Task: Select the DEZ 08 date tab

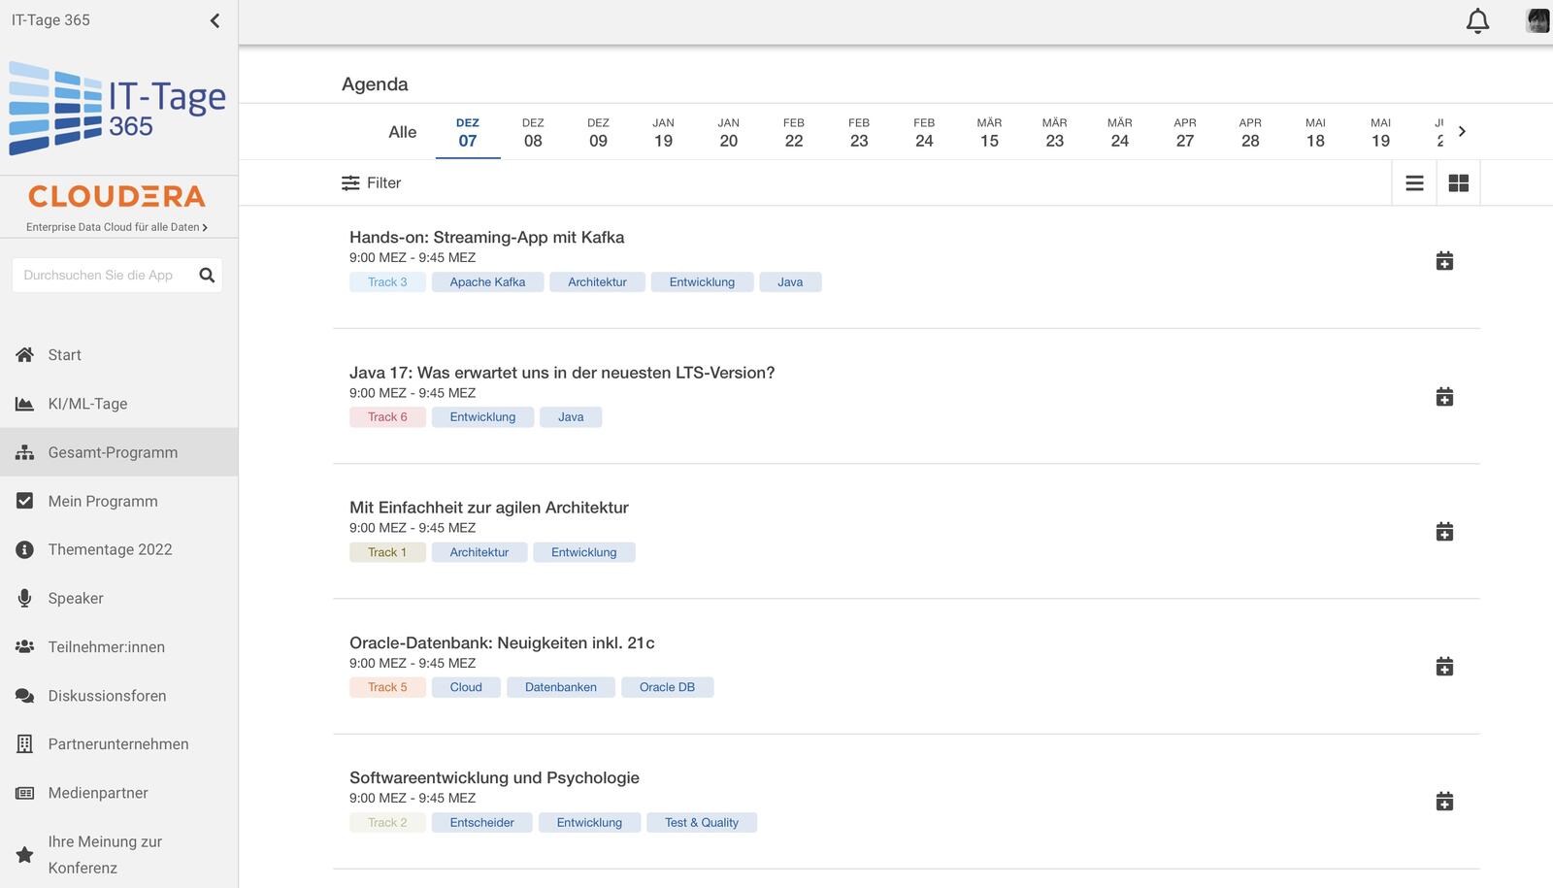Action: click(x=533, y=132)
